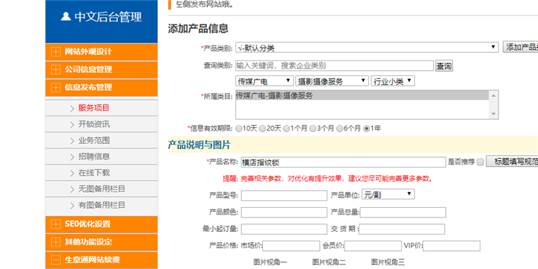This screenshot has width=538, height=269.
Task: Open the 产品单位 dropdown showing 元/副
Action: pyautogui.click(x=388, y=194)
